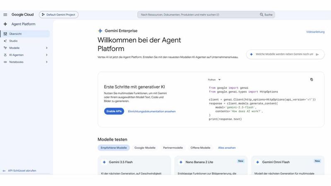Click the project icon in project selector
The width and height of the screenshot is (331, 186).
43,14
